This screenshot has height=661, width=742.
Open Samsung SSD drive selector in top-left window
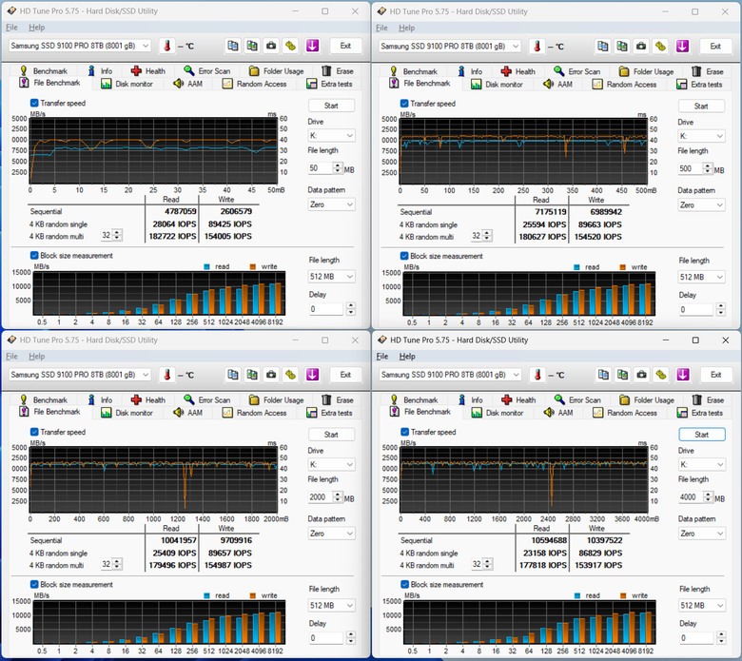(80, 46)
